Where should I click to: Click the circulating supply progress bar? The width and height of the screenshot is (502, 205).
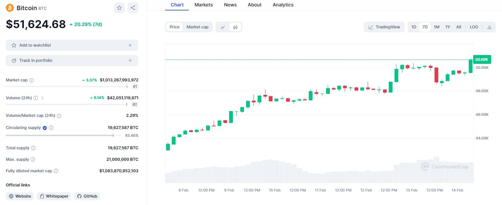63,135
